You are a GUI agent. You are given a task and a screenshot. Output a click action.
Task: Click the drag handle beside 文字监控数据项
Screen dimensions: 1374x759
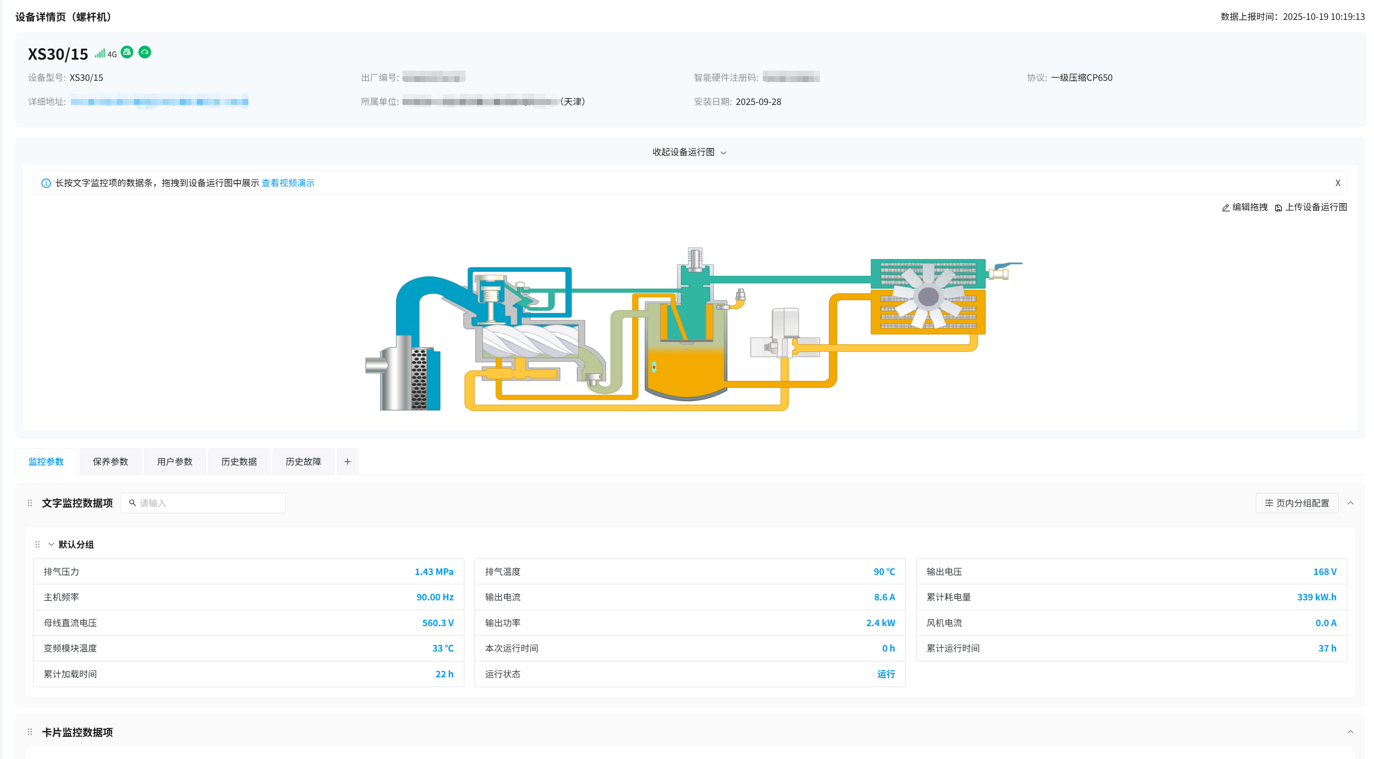[x=30, y=503]
